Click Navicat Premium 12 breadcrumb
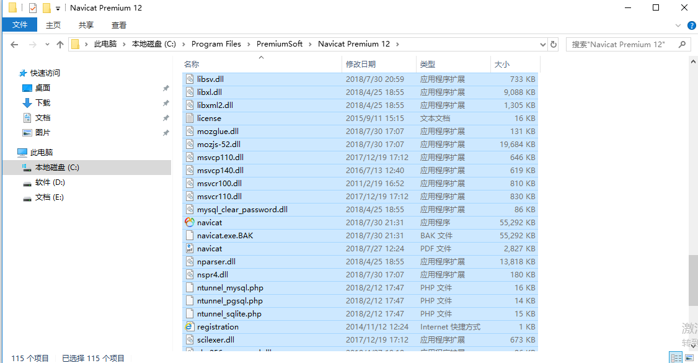Image resolution: width=698 pixels, height=363 pixels. (x=353, y=43)
